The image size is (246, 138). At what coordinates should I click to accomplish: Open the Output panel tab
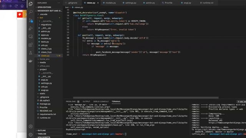(86, 102)
